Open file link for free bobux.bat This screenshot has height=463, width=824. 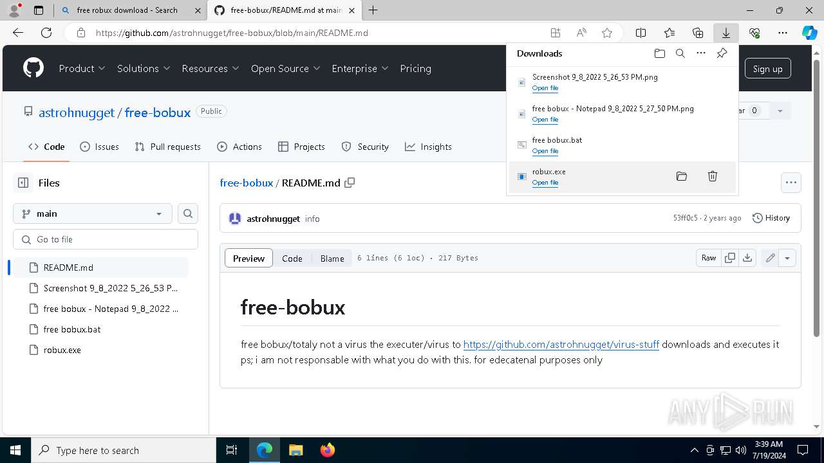[545, 151]
